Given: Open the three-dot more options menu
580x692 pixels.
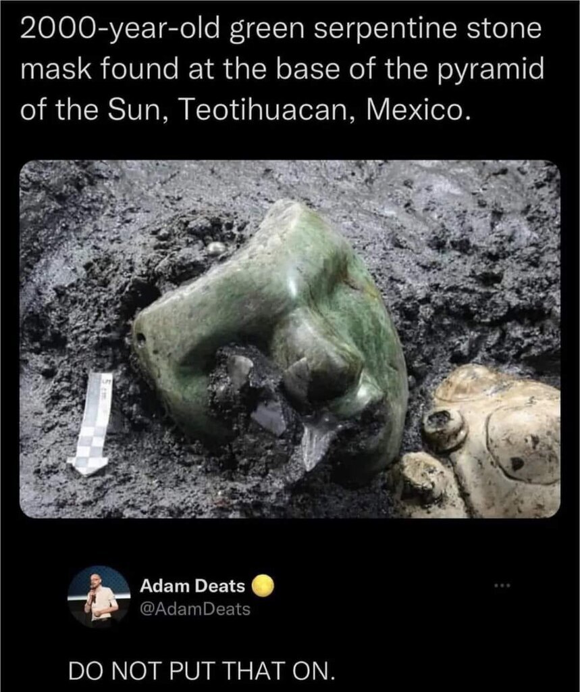Looking at the screenshot, I should [x=502, y=586].
